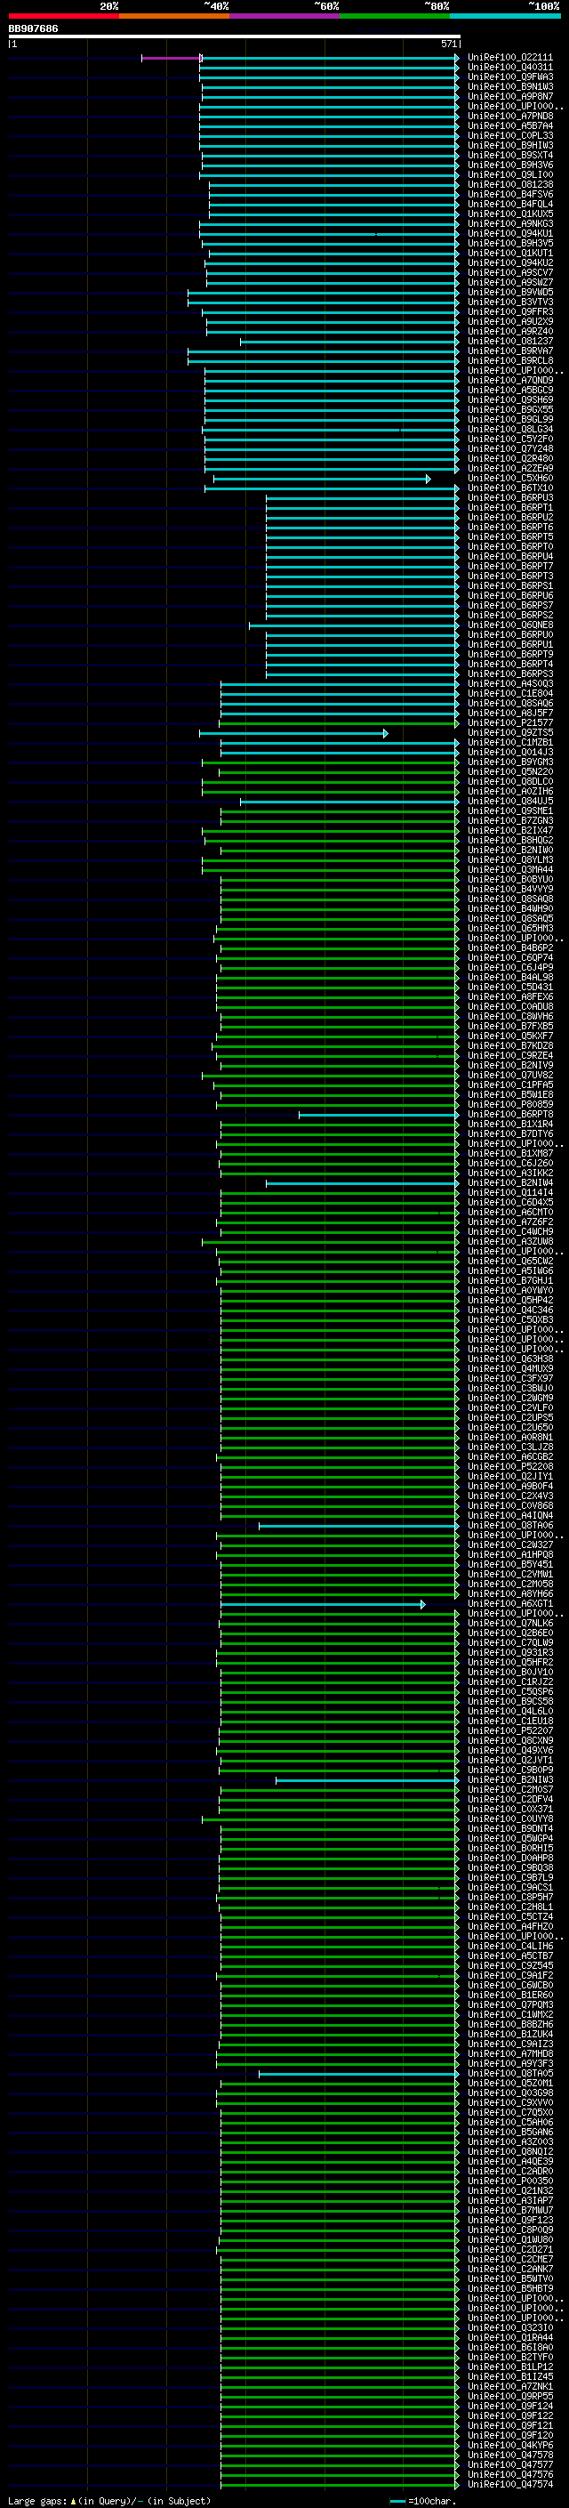Select the UniRef100_Q84UJ5 label
This screenshot has height=2508, width=569.
point(509,802)
